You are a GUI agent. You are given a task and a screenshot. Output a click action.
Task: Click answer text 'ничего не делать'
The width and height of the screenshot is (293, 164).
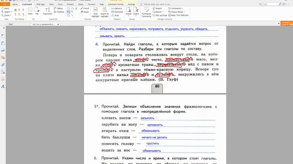tap(154, 138)
